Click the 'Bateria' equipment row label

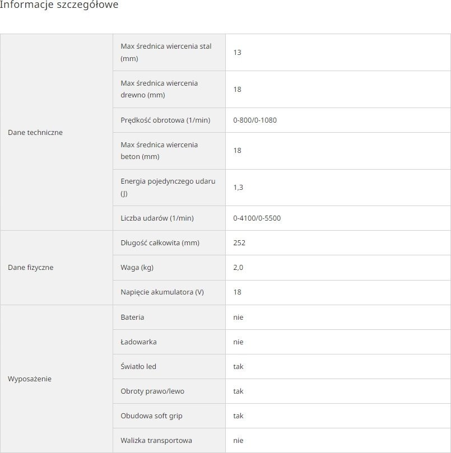point(132,317)
